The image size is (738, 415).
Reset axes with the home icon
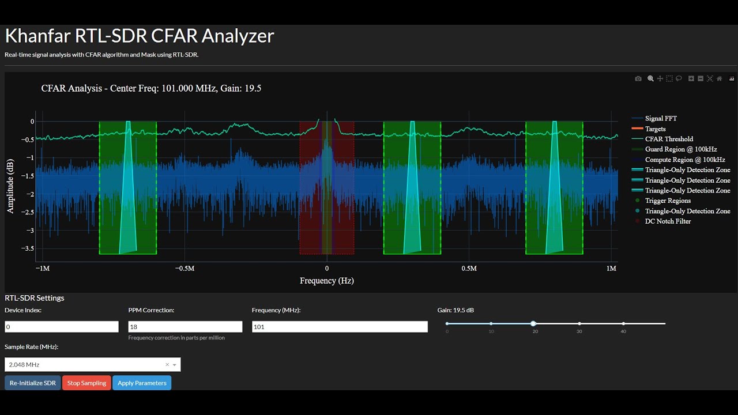coord(719,78)
